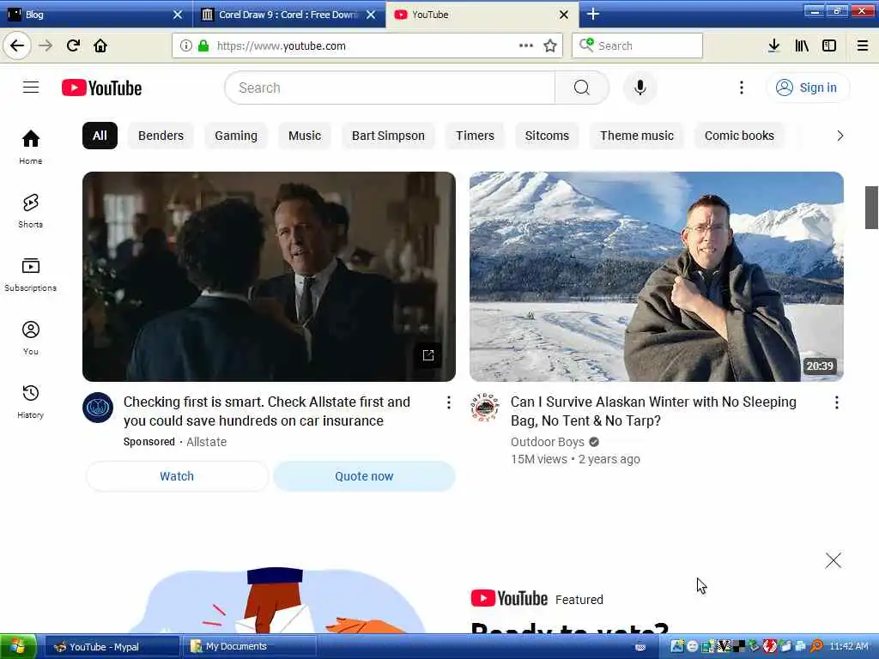Open page actions three-dot menu in address bar
Image resolution: width=879 pixels, height=659 pixels.
(526, 45)
